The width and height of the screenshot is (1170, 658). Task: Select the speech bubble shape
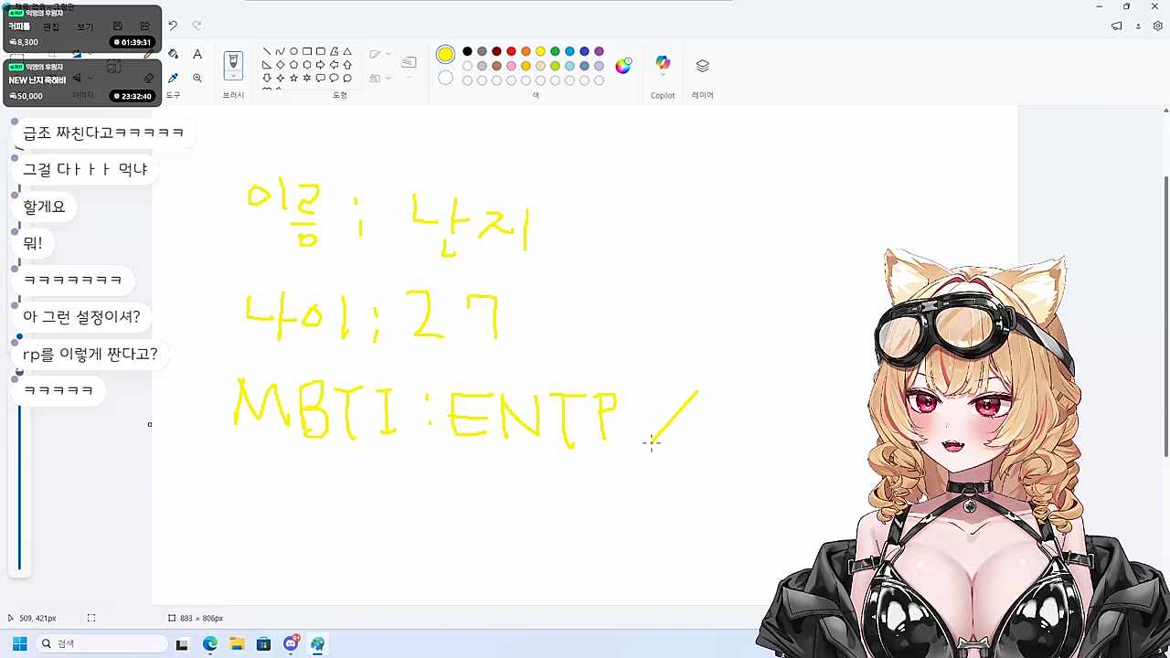321,78
